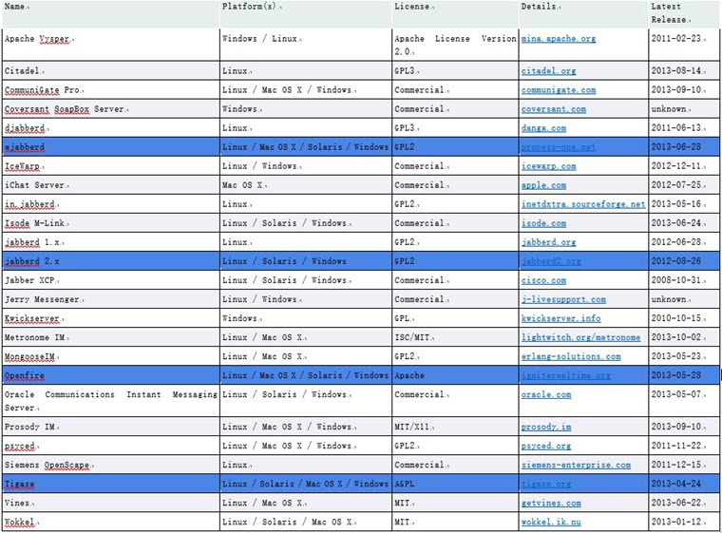
Task: Select the ISC/MIT license cell
Action: tap(455, 337)
